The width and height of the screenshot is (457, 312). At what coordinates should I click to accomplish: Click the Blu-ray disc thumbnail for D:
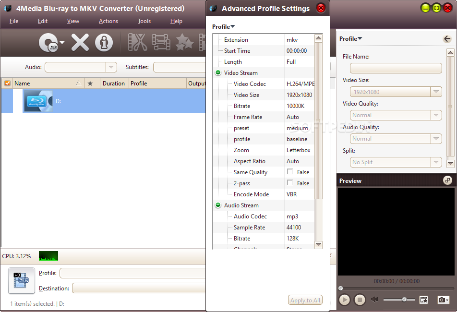[38, 101]
